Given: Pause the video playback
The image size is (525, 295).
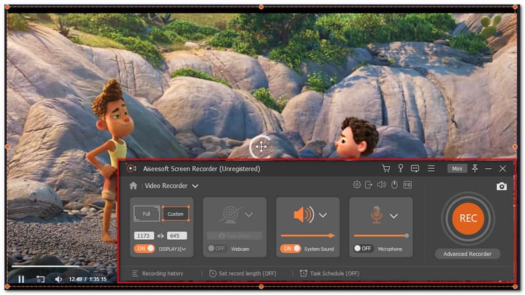Looking at the screenshot, I should tap(21, 279).
